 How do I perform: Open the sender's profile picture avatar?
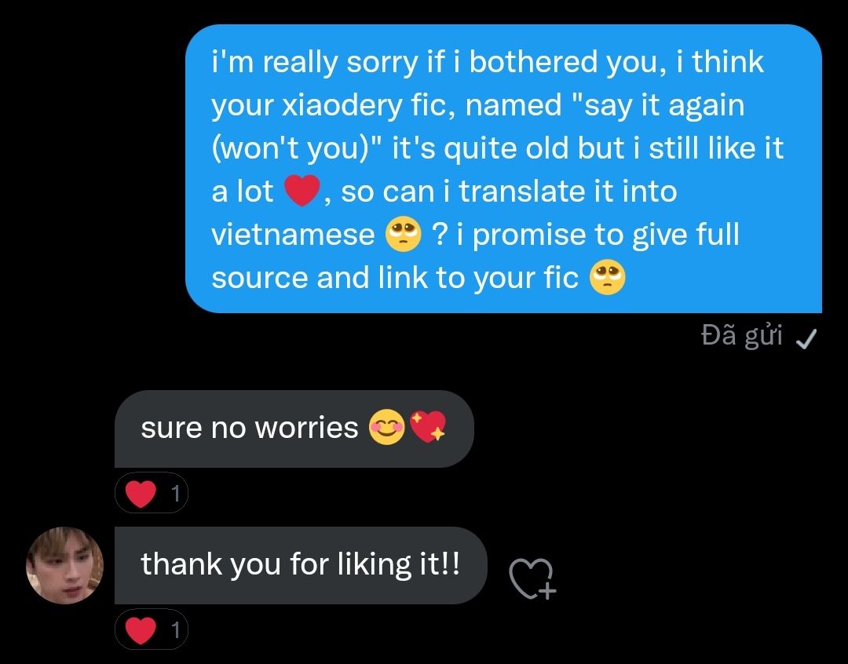point(65,565)
